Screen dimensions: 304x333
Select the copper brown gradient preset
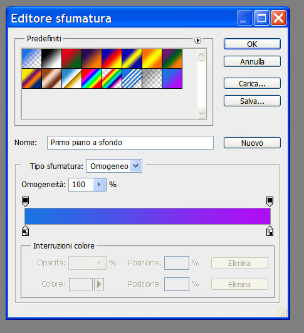pyautogui.click(x=51, y=79)
